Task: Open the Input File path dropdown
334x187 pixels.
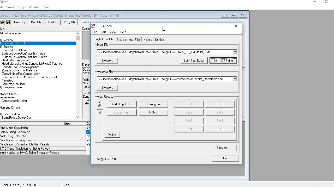Action: coord(235,52)
